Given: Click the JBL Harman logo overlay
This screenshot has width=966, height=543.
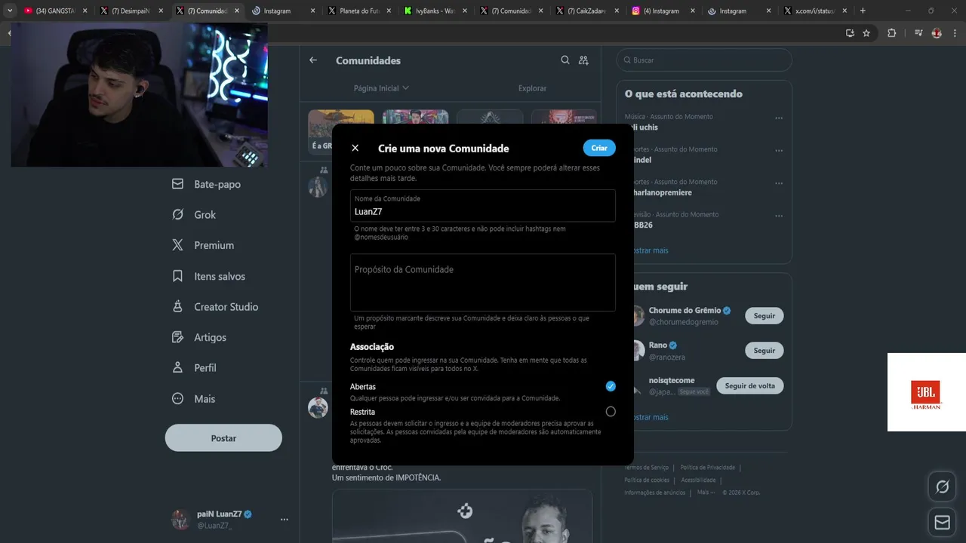Looking at the screenshot, I should click(x=927, y=392).
